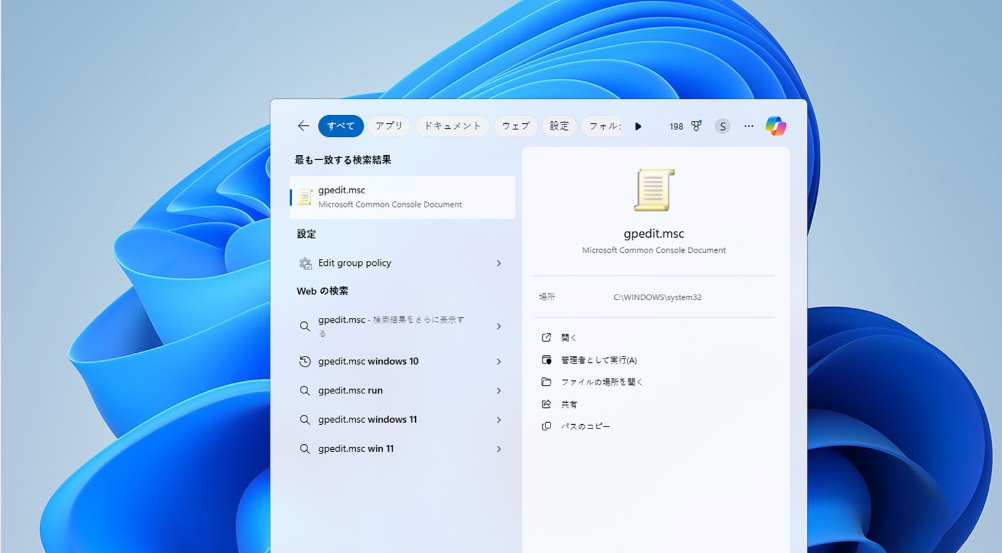Select gpedit.msc run suggestion
Viewport: 1002px width, 553px height.
402,390
